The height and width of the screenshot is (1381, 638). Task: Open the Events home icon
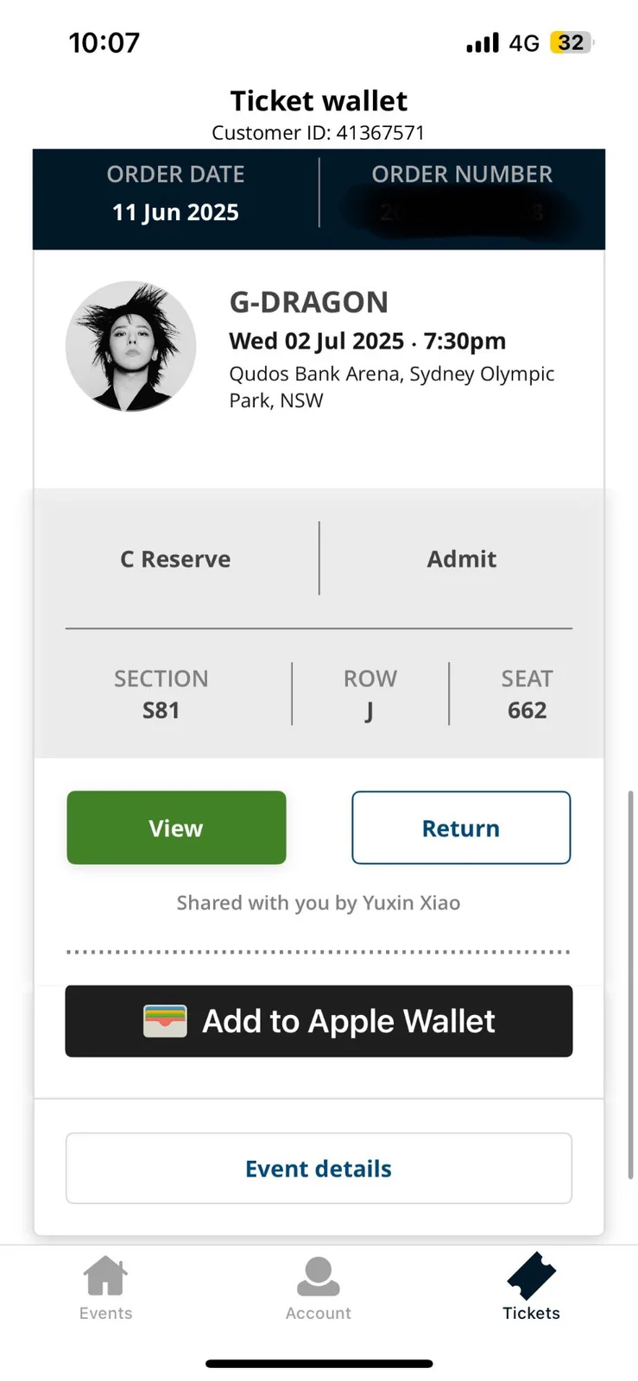click(105, 1276)
